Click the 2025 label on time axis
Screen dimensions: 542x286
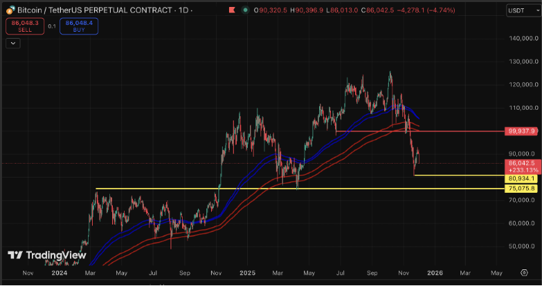[247, 273]
